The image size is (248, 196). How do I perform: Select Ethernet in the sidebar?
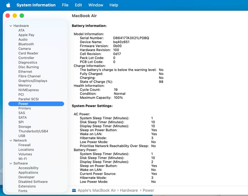pos(25,71)
